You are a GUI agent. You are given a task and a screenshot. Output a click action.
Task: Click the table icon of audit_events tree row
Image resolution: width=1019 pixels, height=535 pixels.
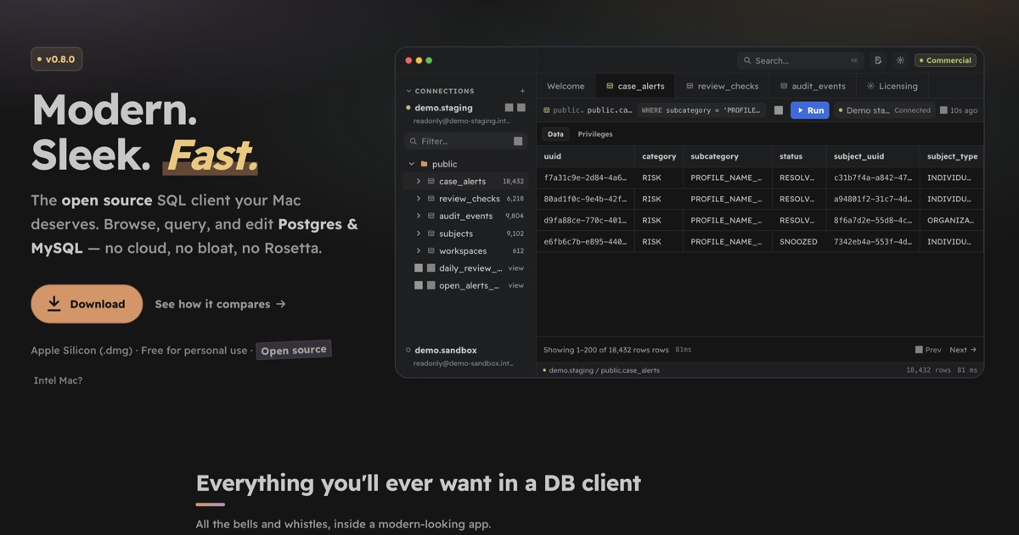[431, 216]
